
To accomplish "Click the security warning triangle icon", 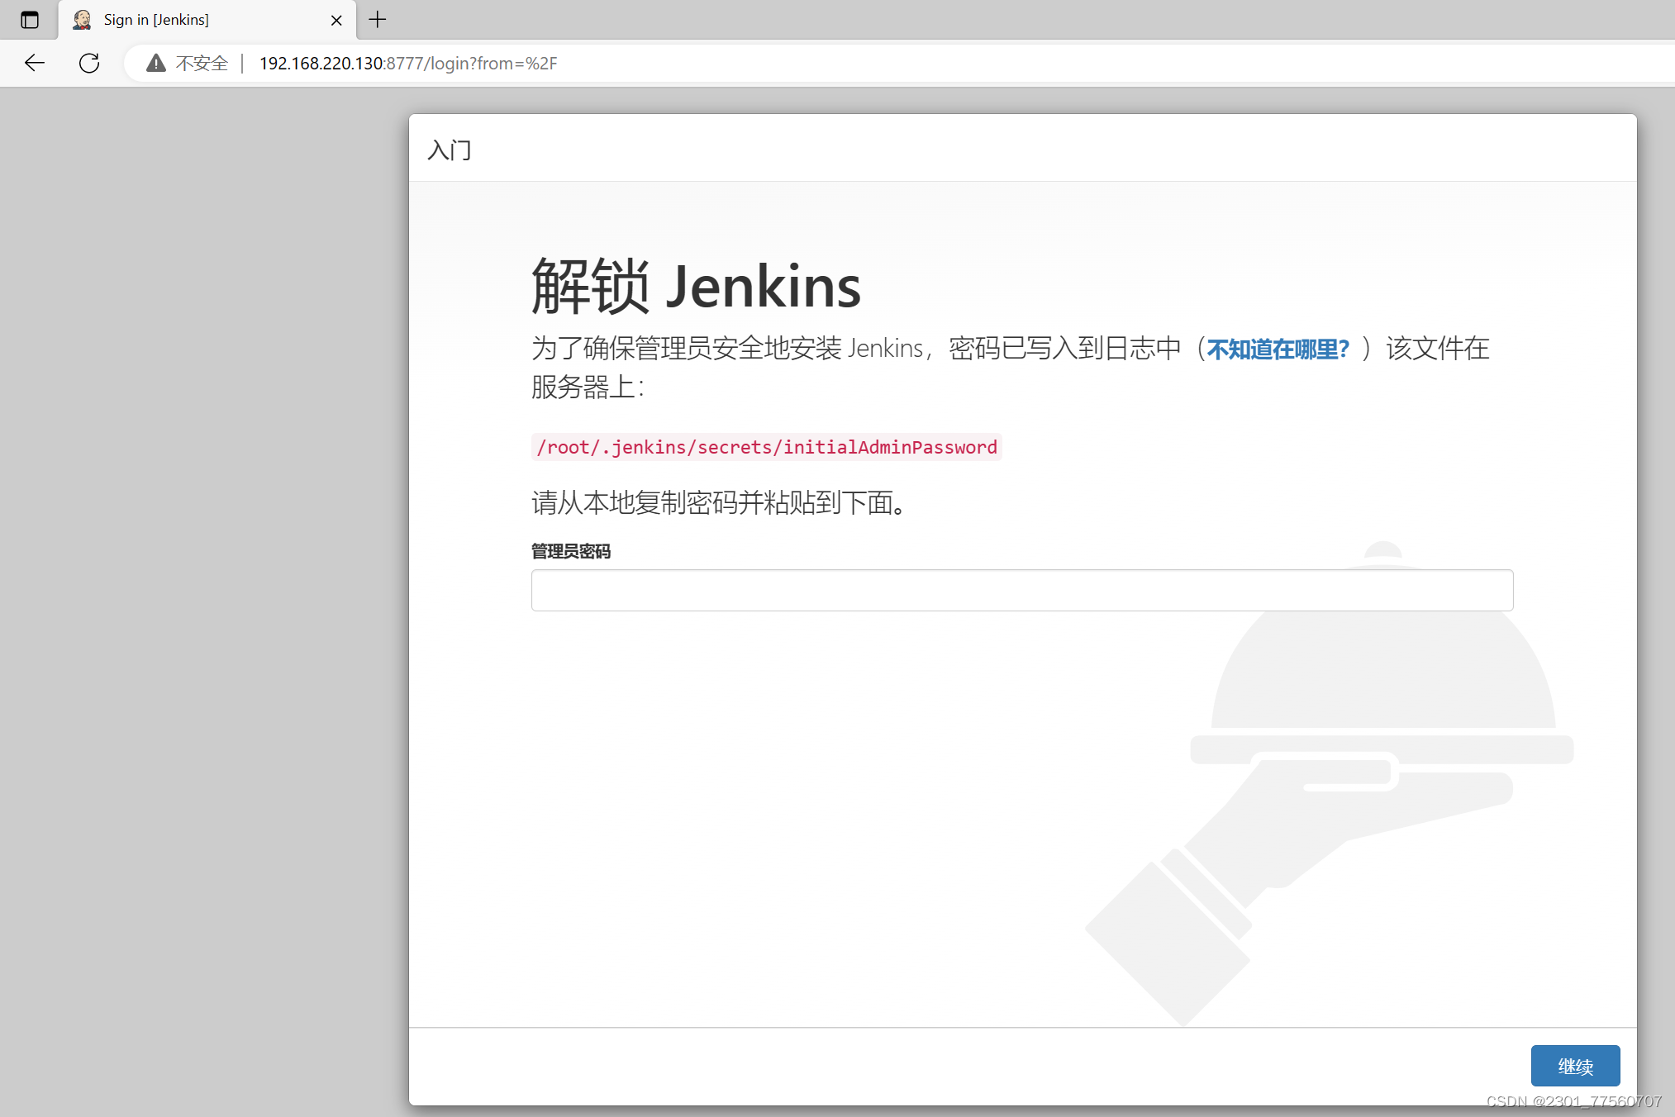I will pos(155,63).
